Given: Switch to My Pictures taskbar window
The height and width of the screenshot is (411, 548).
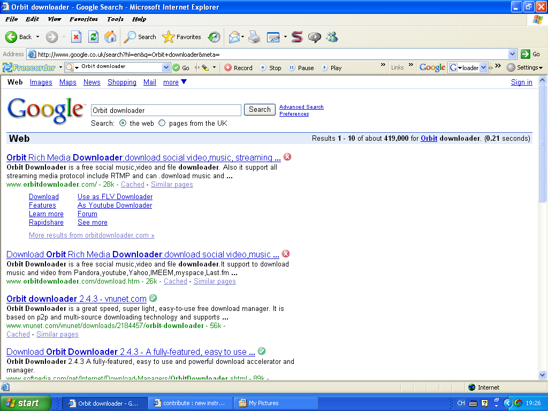Looking at the screenshot, I should point(276,403).
